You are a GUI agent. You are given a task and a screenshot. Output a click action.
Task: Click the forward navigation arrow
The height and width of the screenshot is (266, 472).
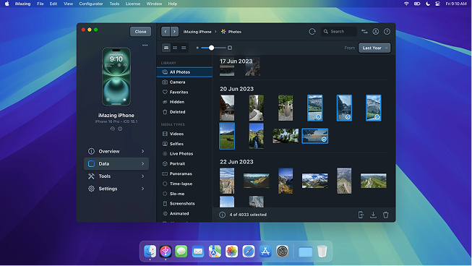pos(174,32)
